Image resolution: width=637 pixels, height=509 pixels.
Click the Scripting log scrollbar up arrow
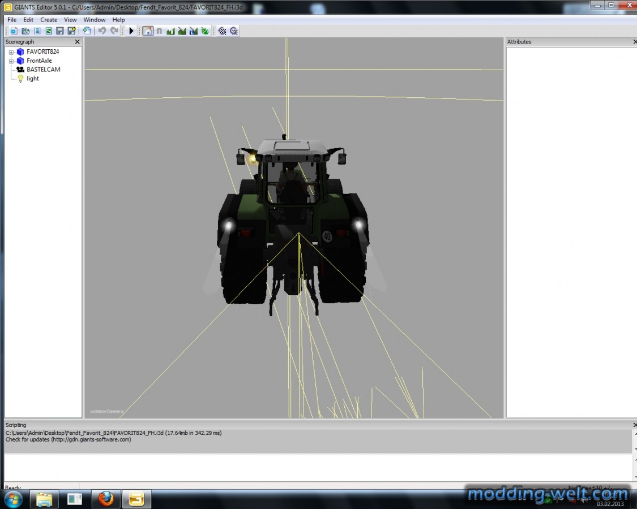click(x=635, y=434)
